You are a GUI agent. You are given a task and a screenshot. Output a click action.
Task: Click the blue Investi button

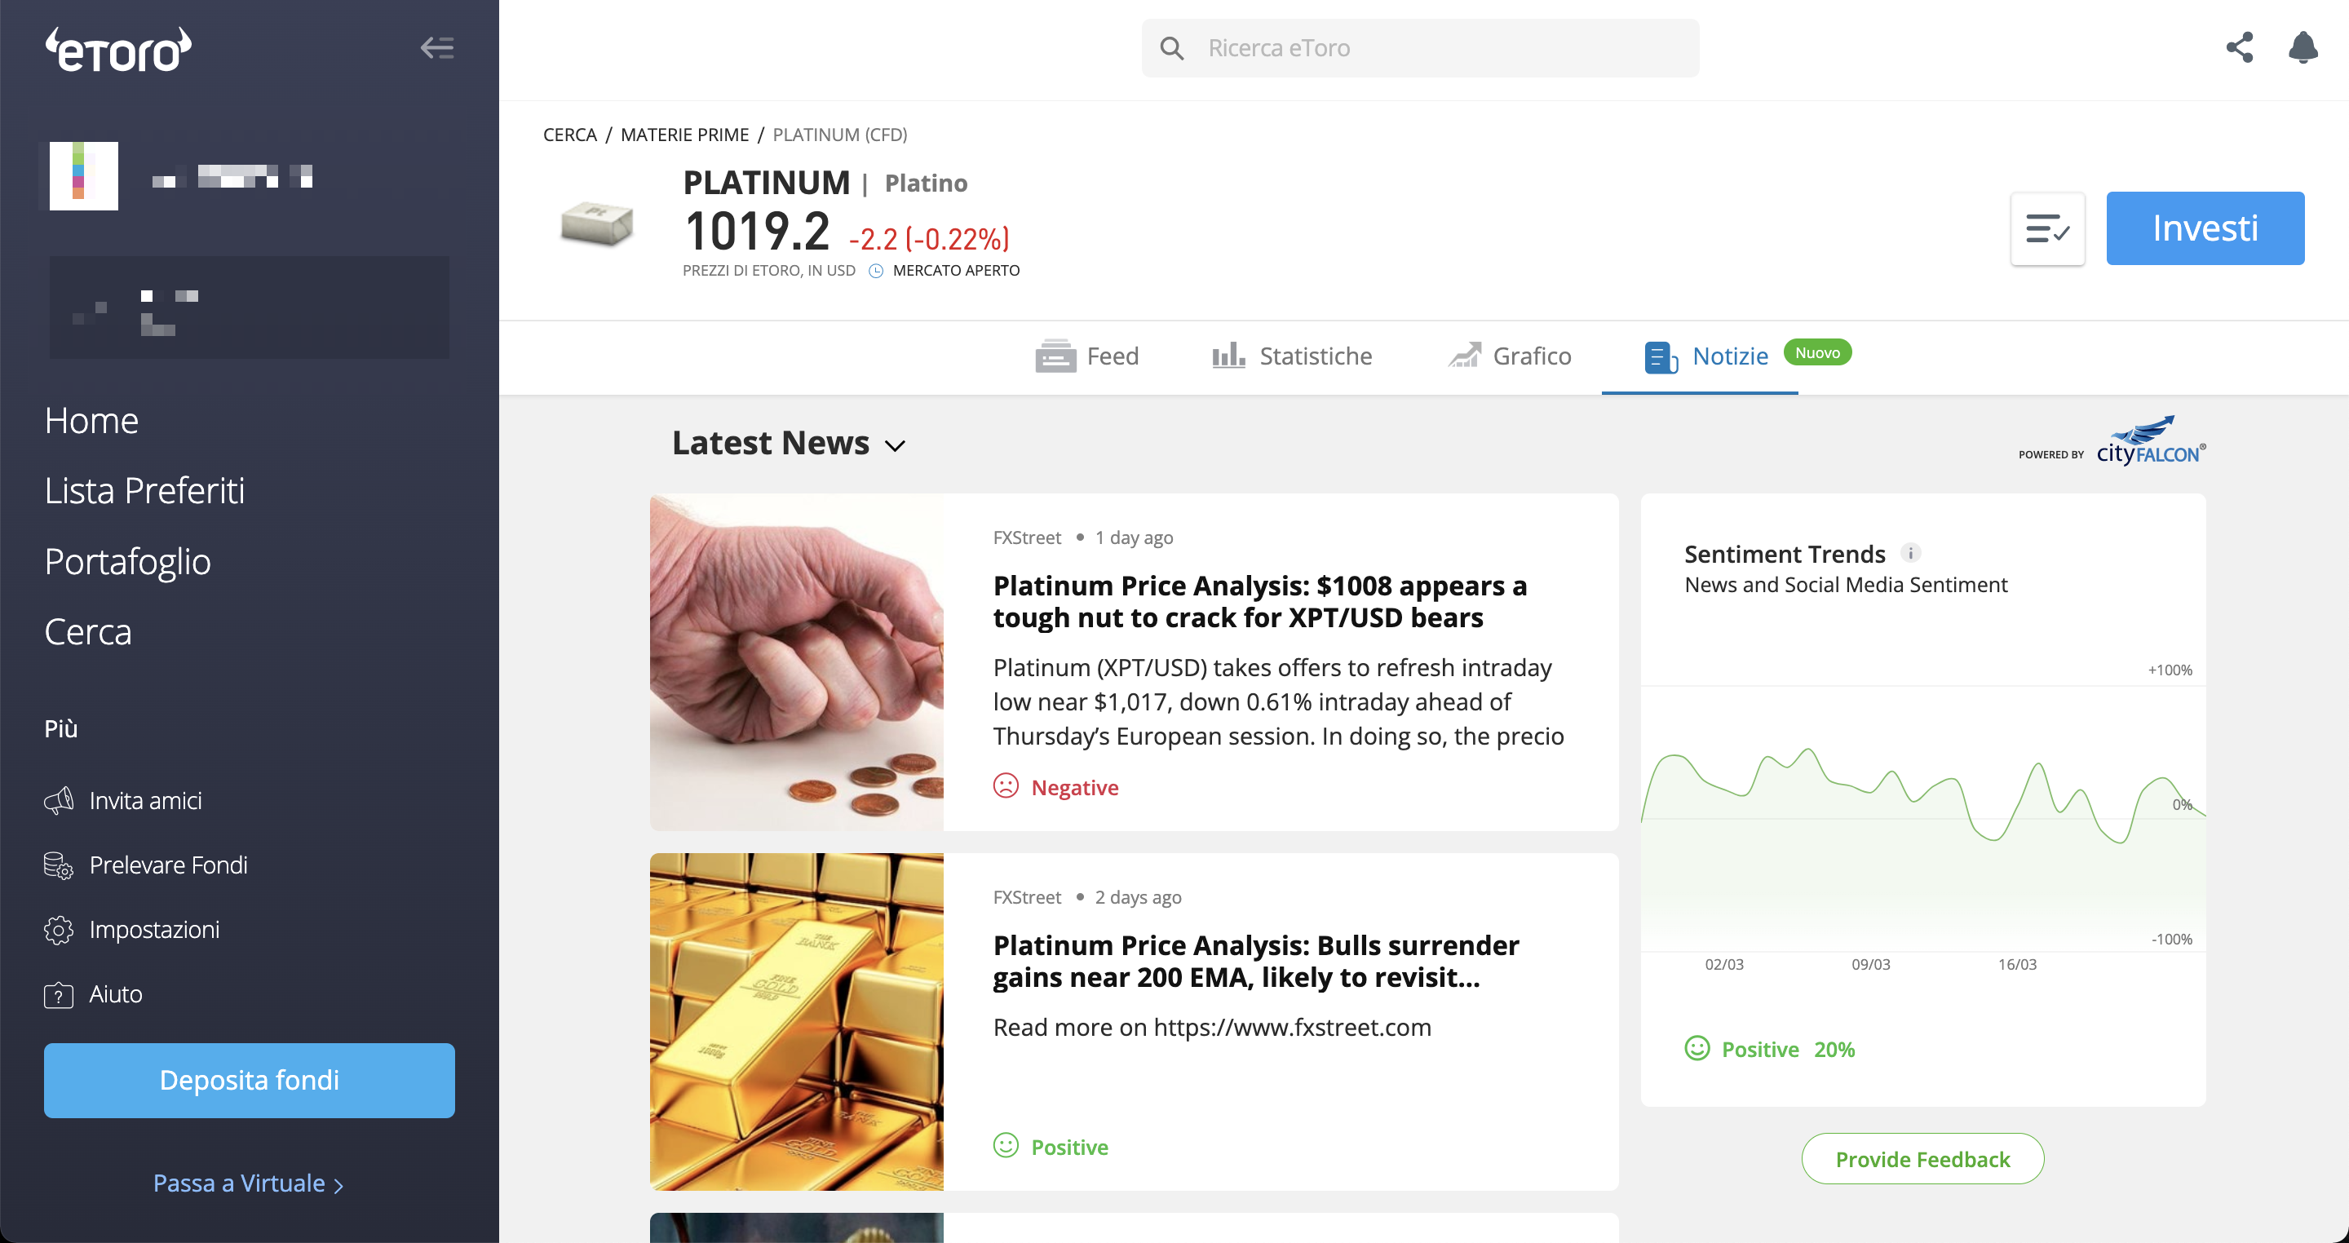pos(2205,229)
